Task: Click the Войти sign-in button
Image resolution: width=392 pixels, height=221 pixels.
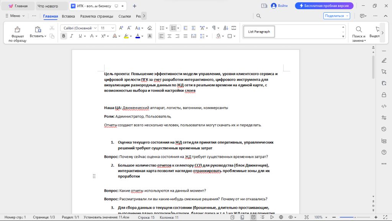Action: point(279,6)
